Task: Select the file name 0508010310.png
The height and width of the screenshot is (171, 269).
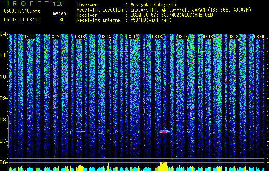Action: coord(22,12)
